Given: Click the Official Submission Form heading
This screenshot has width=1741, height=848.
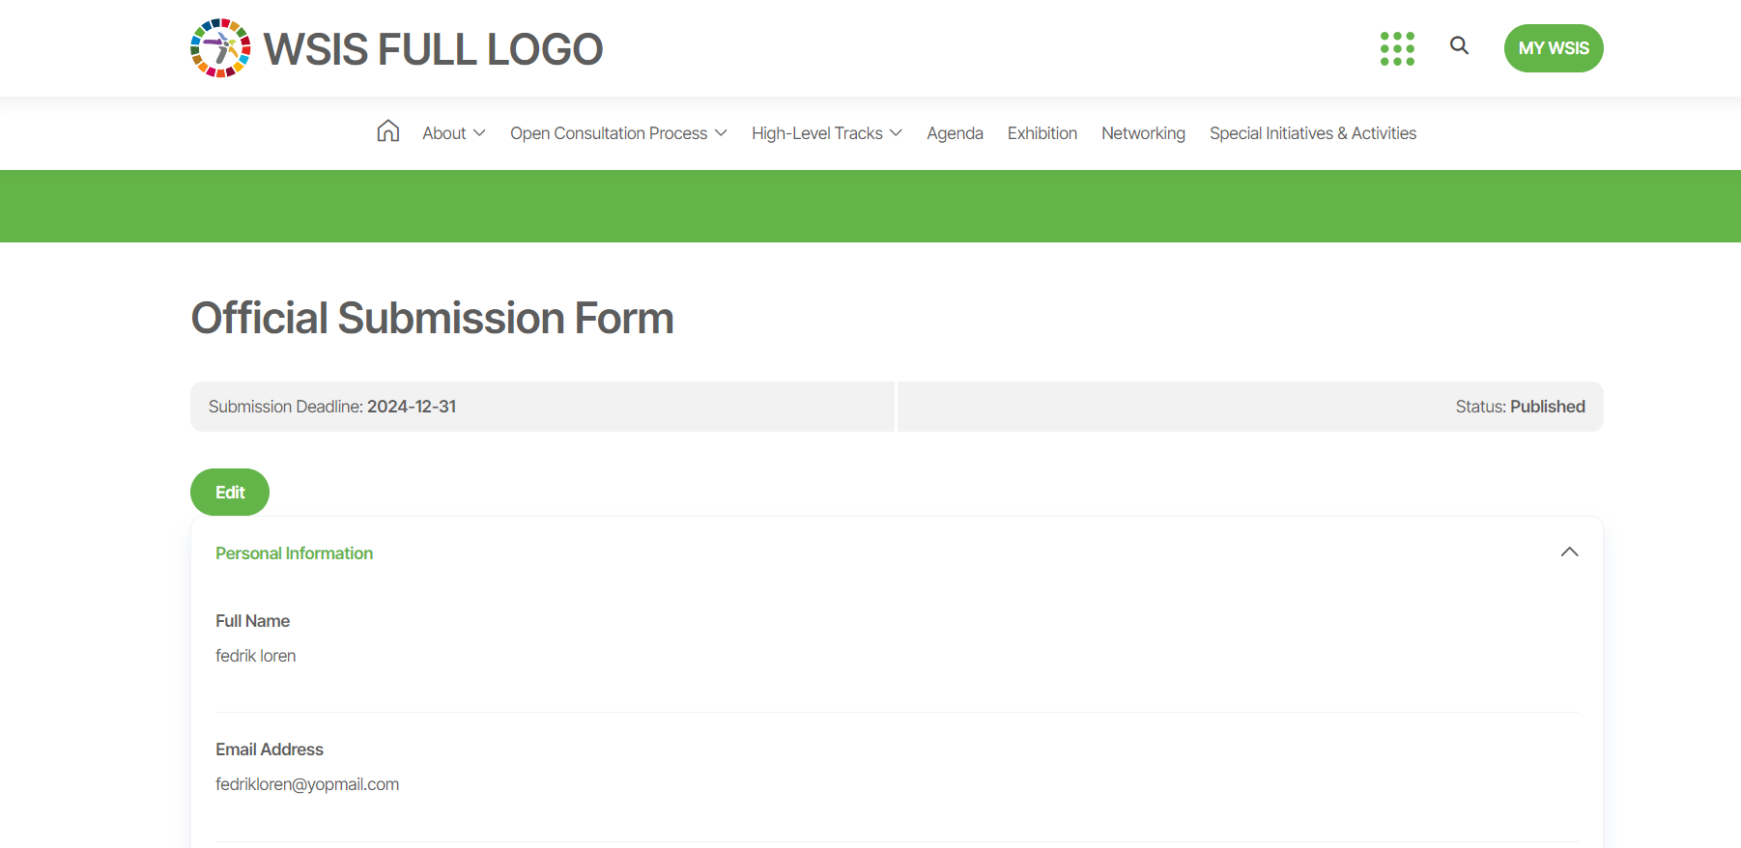Looking at the screenshot, I should pos(432,319).
